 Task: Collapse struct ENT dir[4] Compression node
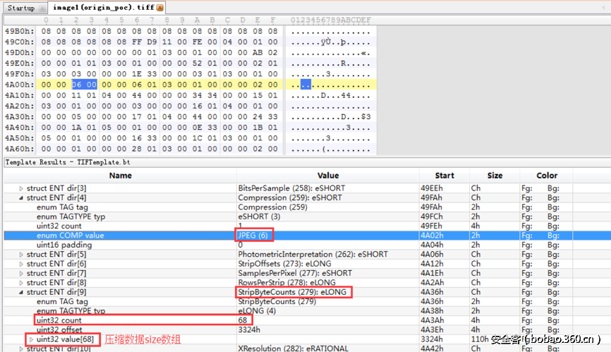click(x=21, y=198)
